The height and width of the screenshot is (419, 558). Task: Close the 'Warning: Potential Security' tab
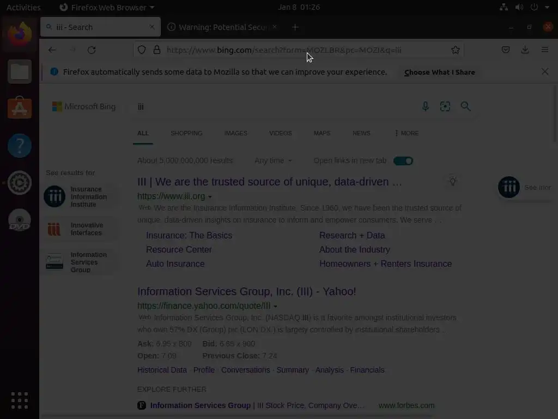(275, 27)
